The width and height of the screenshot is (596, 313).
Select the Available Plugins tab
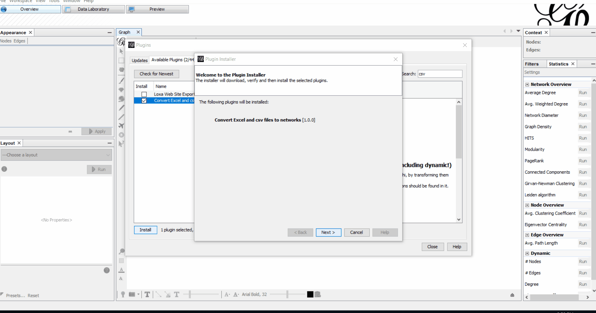172,60
